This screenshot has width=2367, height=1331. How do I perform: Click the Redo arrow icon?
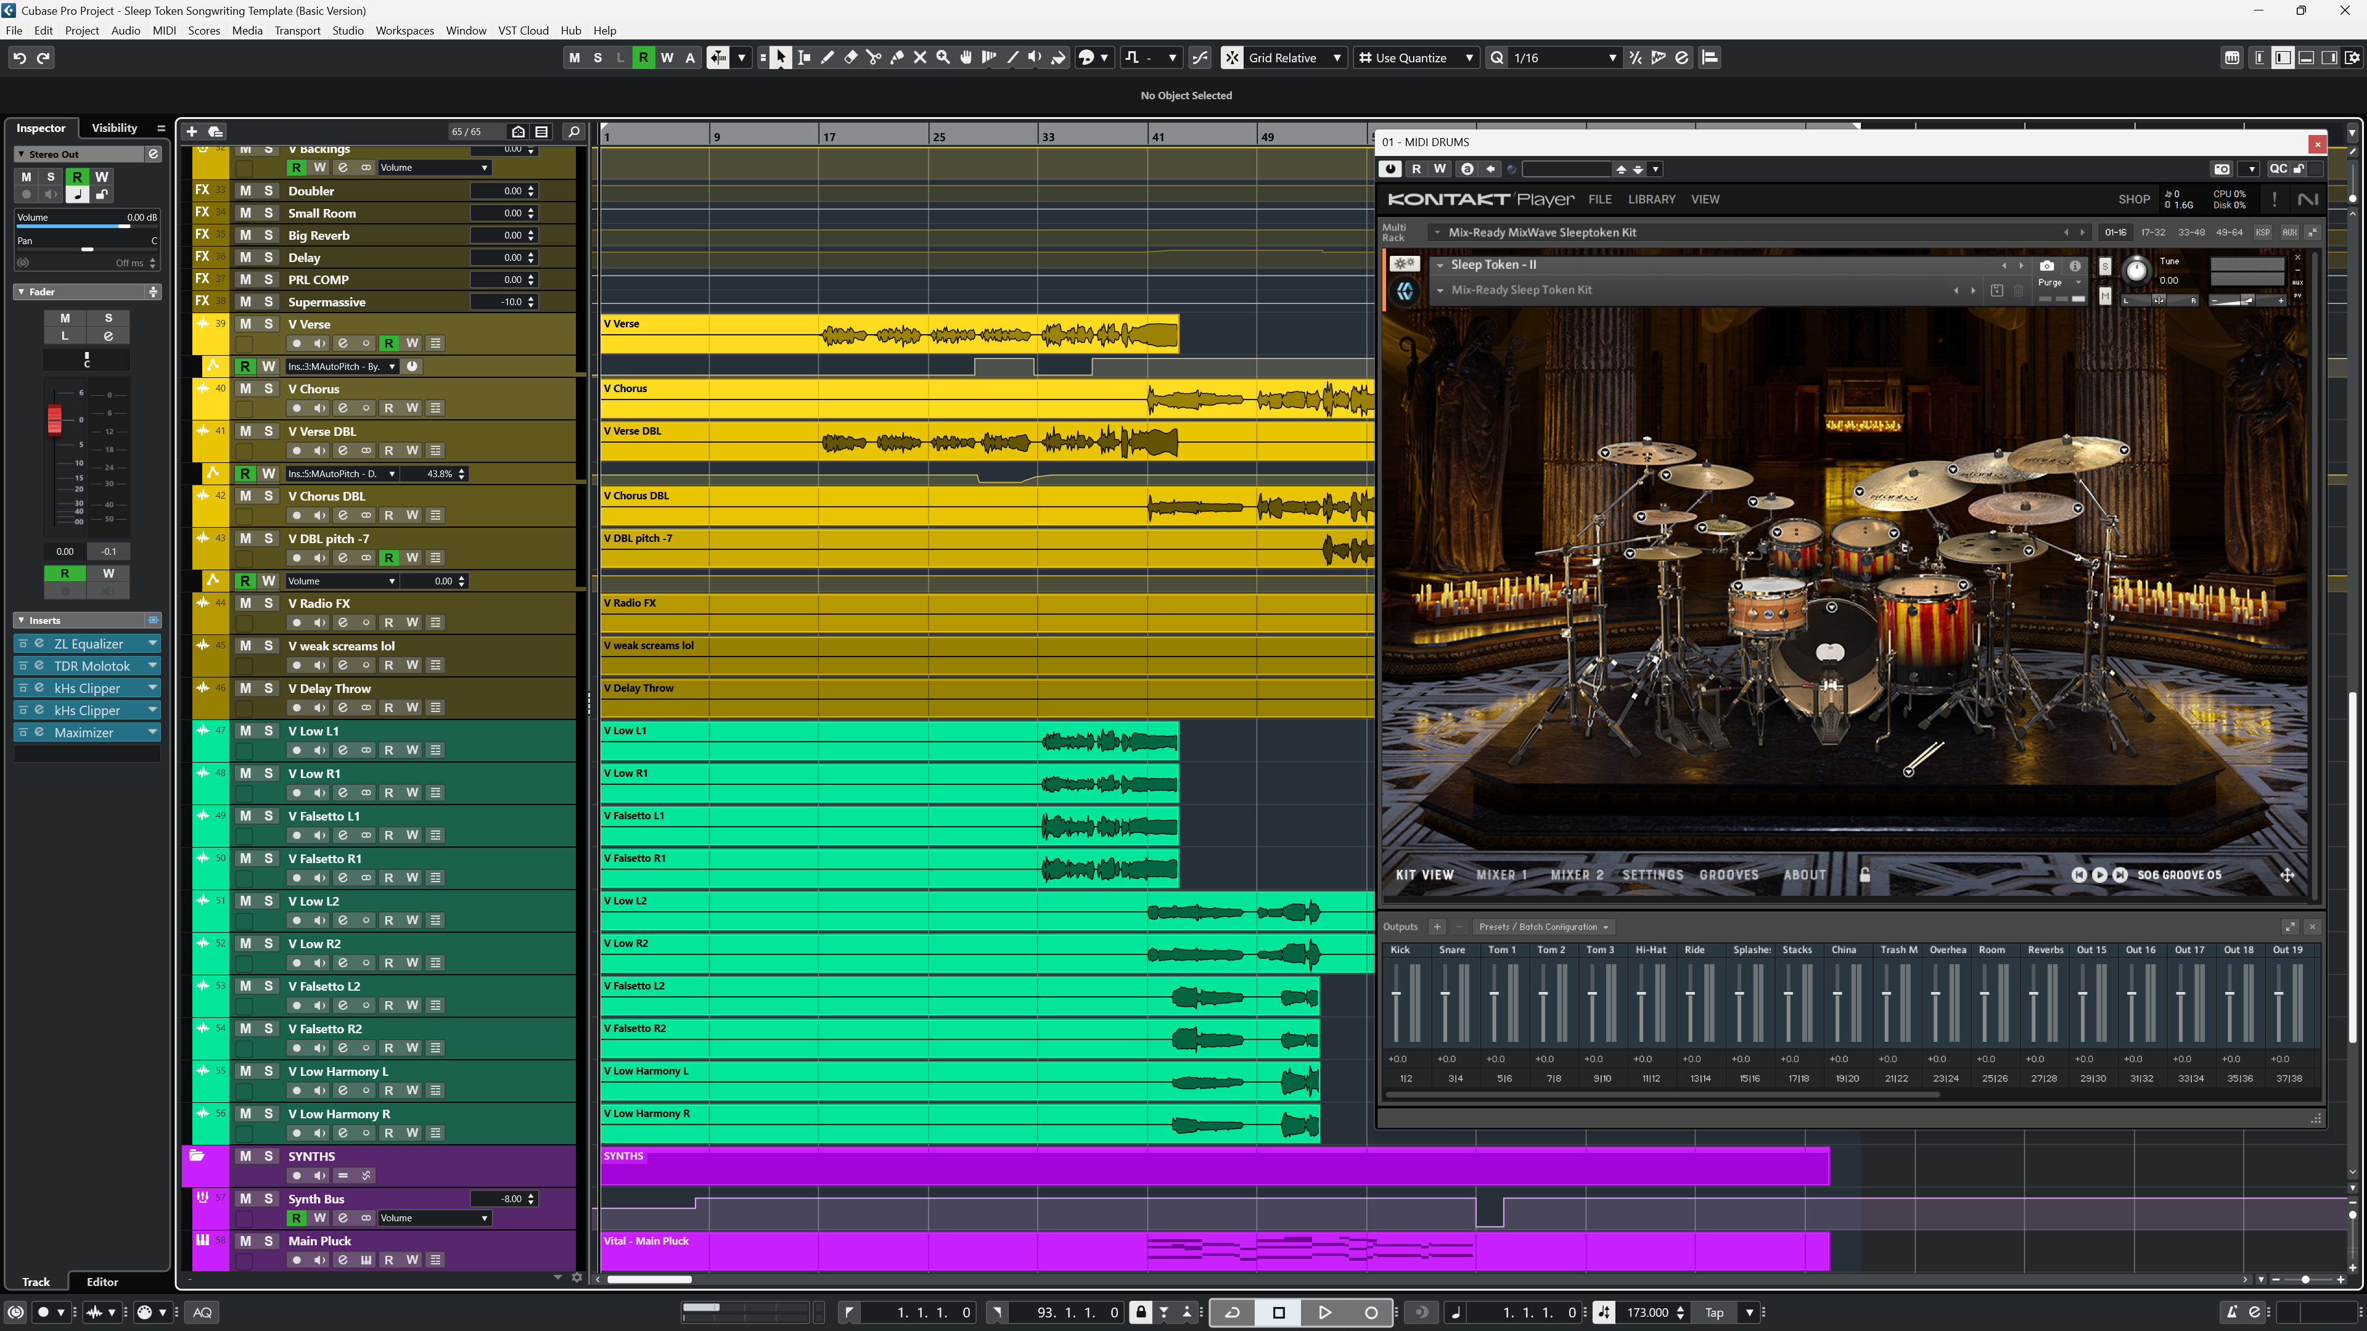pyautogui.click(x=43, y=58)
